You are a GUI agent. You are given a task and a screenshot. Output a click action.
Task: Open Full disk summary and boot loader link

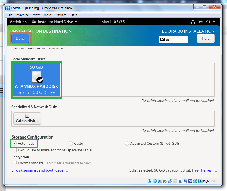point(39,170)
